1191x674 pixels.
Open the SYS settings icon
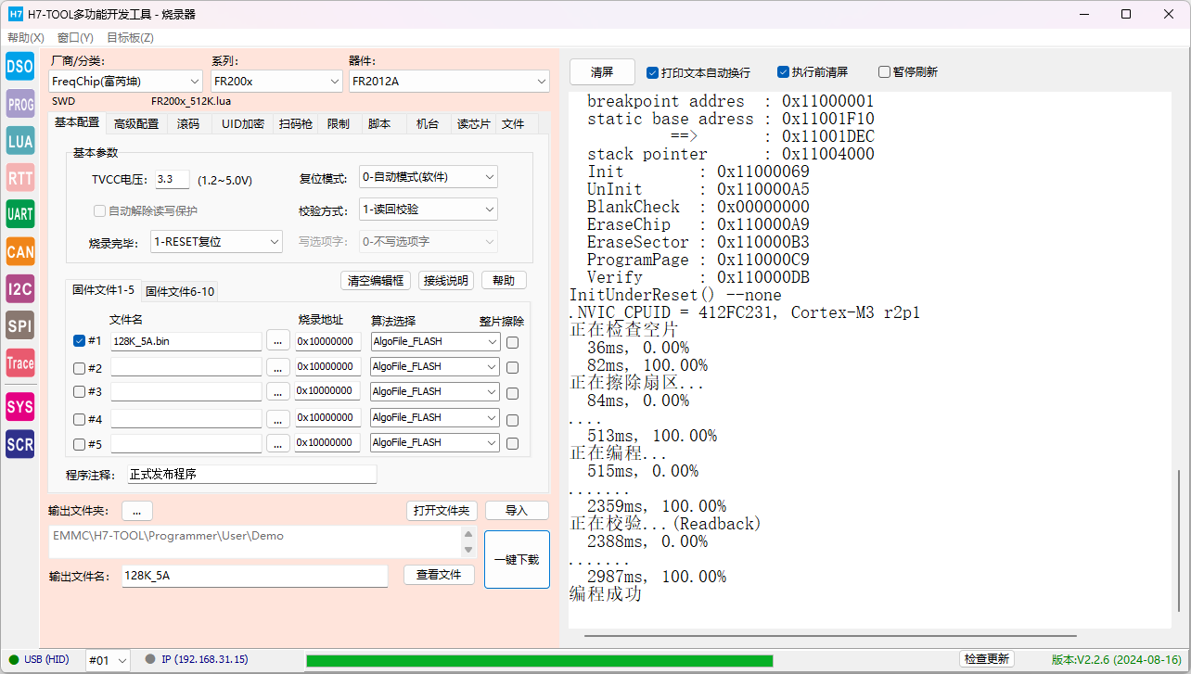pos(20,406)
